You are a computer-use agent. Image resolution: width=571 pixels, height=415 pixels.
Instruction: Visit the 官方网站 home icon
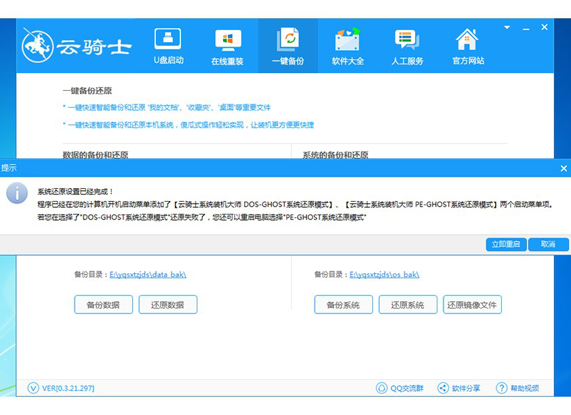point(467,39)
